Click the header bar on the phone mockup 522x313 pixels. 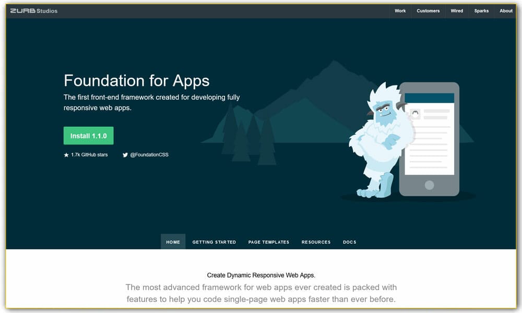coord(430,97)
